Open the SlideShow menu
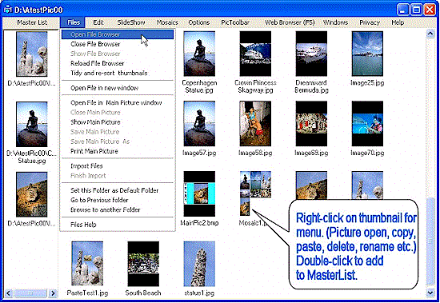Image resolution: width=440 pixels, height=303 pixels. 131,22
